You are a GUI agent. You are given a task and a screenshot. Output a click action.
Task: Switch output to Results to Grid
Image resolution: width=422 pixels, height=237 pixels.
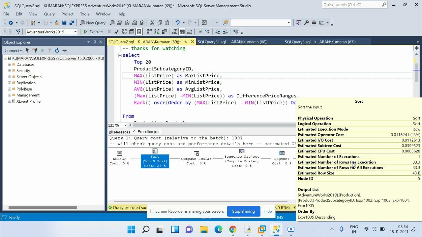coord(182,32)
